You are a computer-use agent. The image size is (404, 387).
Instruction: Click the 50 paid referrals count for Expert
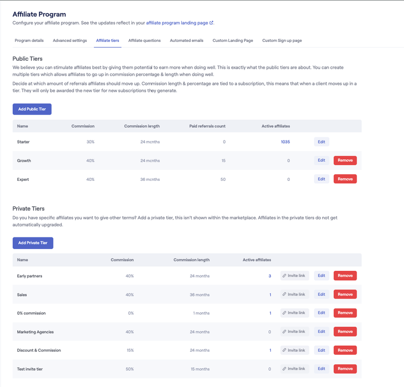pyautogui.click(x=223, y=179)
